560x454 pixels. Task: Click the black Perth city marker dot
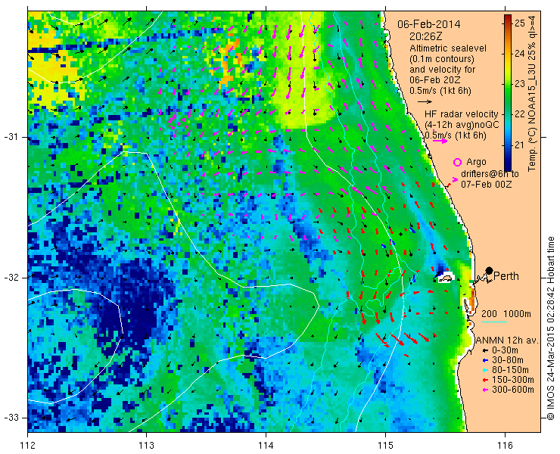pos(489,270)
